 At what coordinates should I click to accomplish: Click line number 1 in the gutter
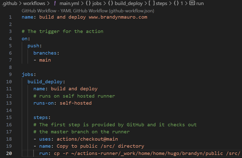10,17
